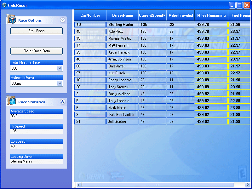The image size is (252, 189).
Task: Sort by the DriverName column header
Action: pos(122,15)
